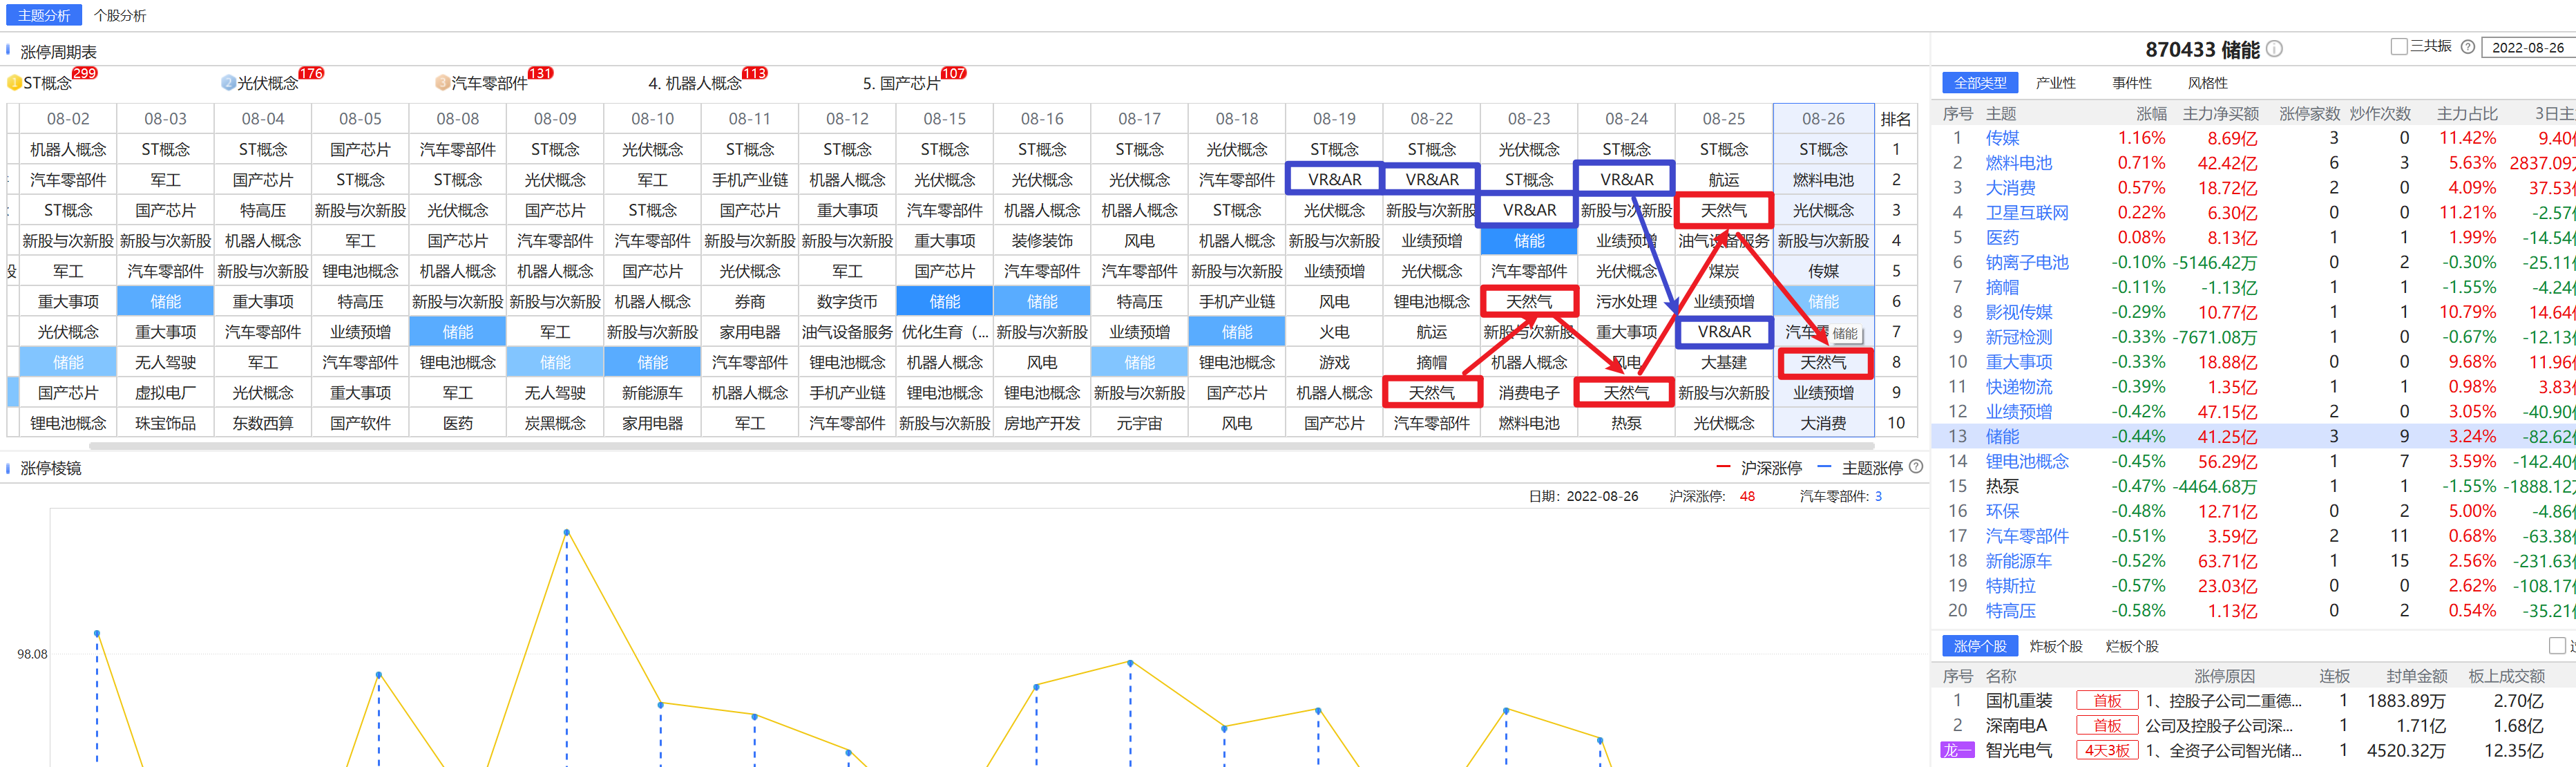Click the first data point on 涨停棱镜 chart
Image resolution: width=2576 pixels, height=767 pixels.
pyautogui.click(x=97, y=633)
